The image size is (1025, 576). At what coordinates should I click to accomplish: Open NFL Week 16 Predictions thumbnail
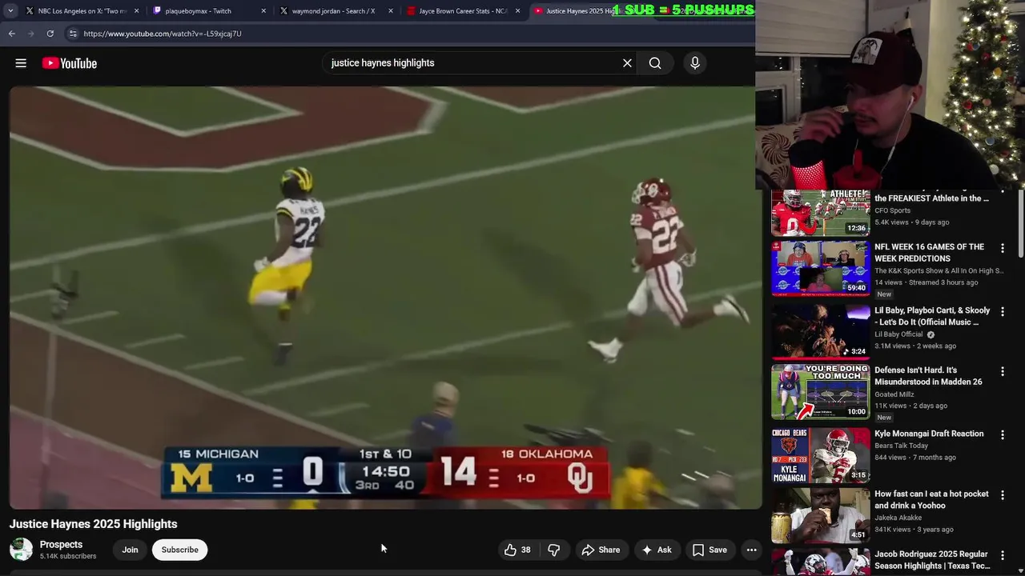(820, 269)
